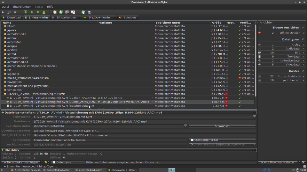
Task: Expand the html5 package row
Action: click(x=3, y=26)
